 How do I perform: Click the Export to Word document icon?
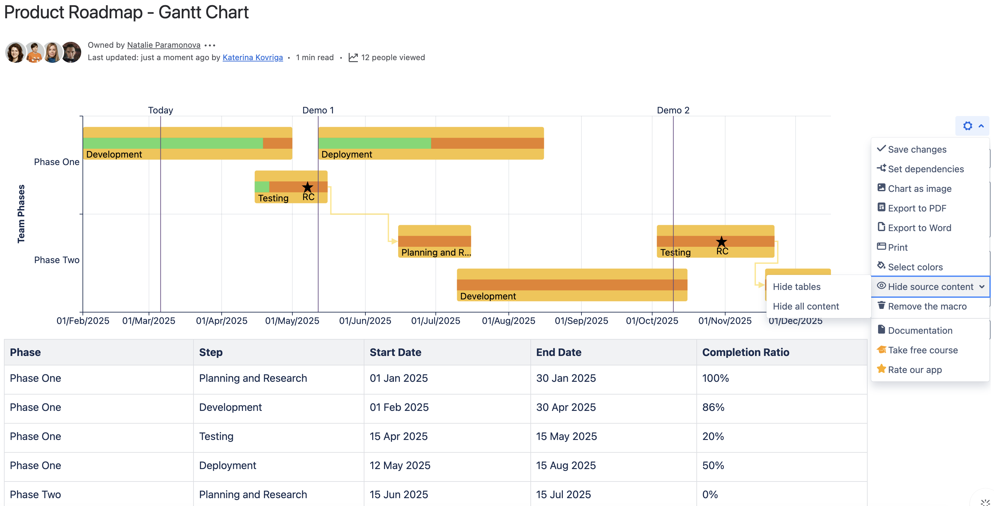(881, 227)
